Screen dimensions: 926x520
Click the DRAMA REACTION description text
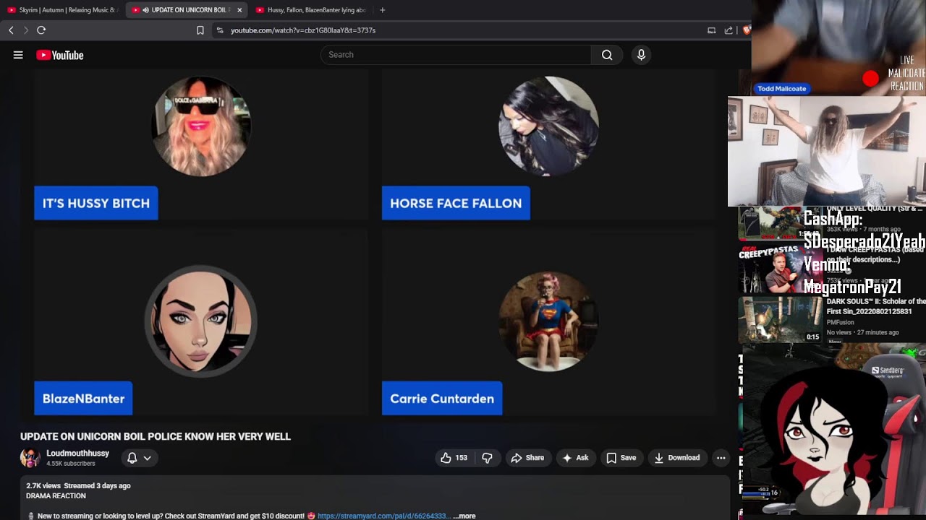pos(56,496)
